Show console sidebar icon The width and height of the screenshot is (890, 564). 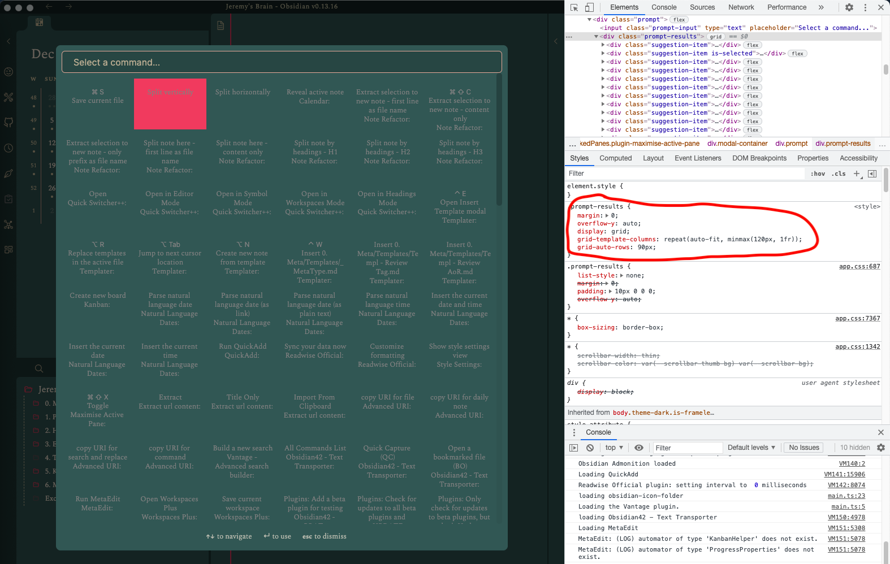tap(574, 448)
